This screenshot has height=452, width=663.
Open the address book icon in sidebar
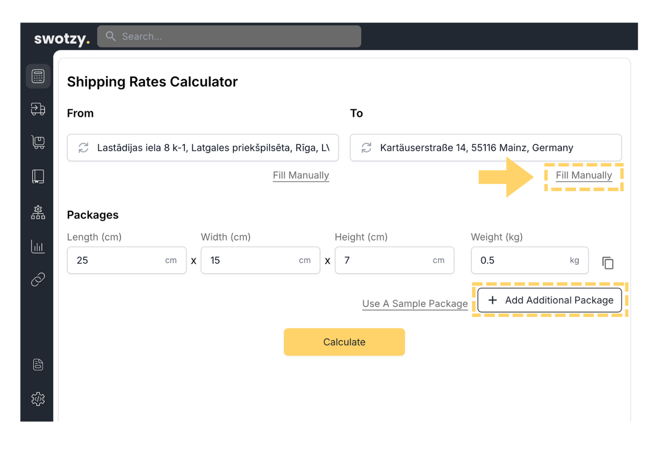tap(38, 177)
